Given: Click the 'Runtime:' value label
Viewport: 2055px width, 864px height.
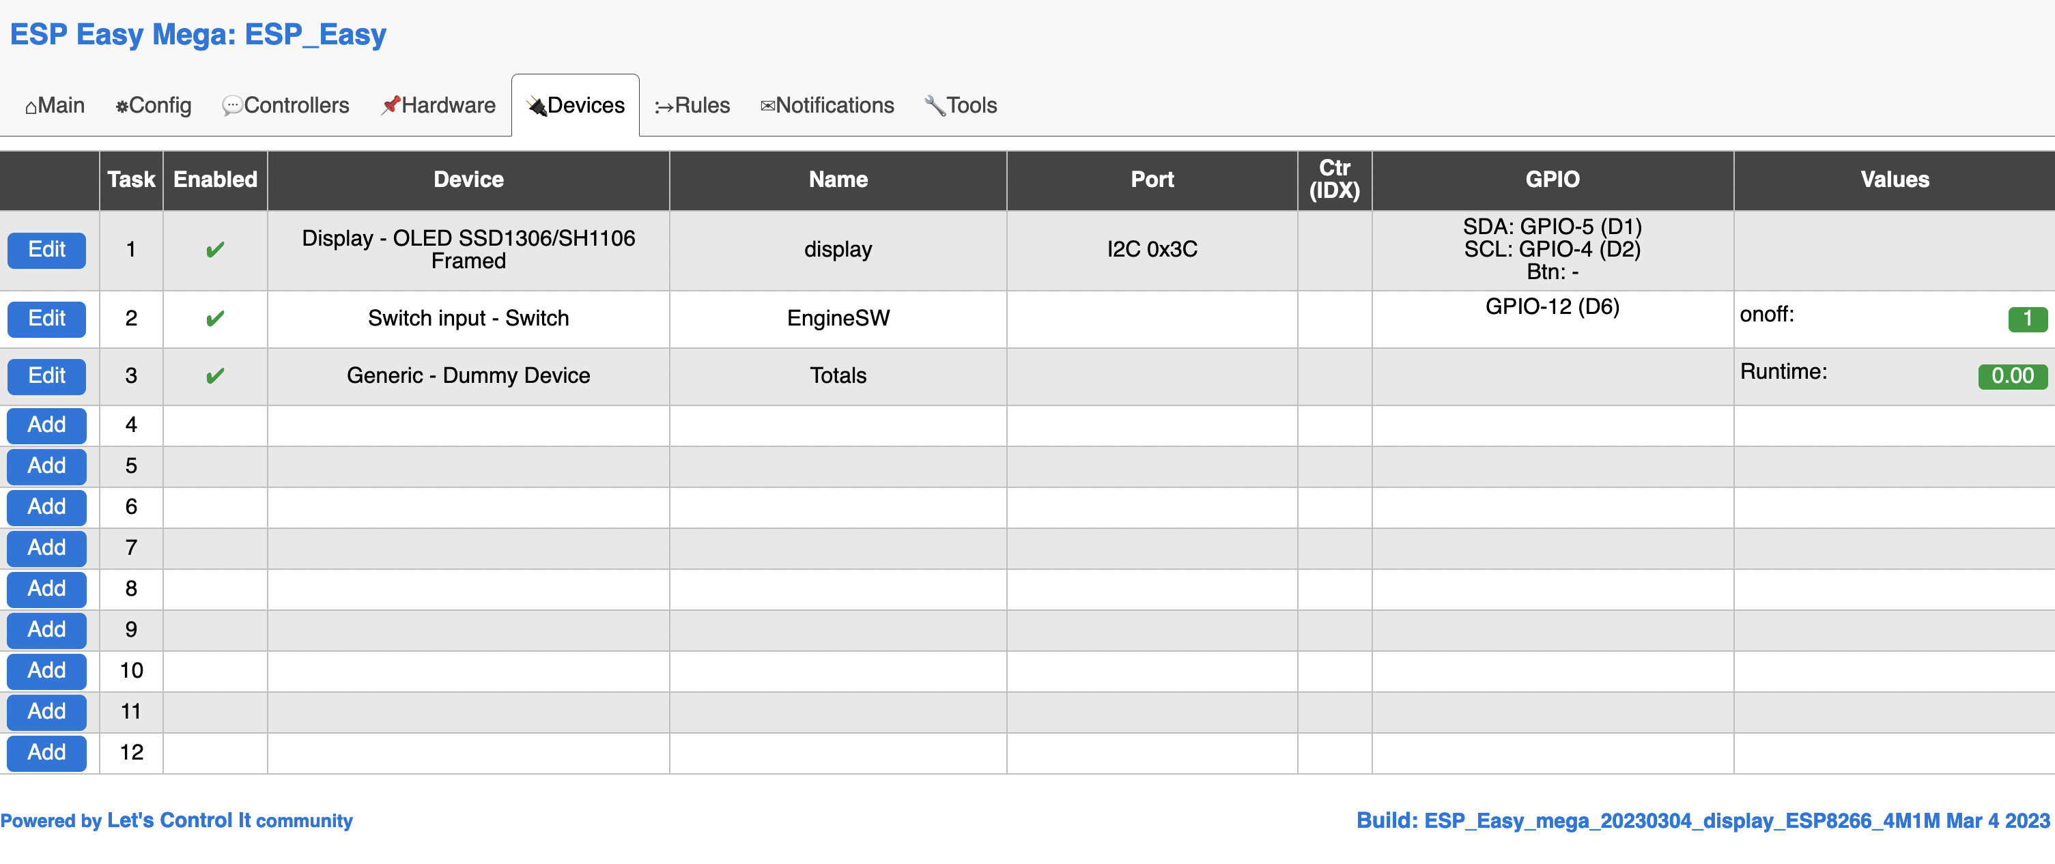Looking at the screenshot, I should click(x=1783, y=372).
